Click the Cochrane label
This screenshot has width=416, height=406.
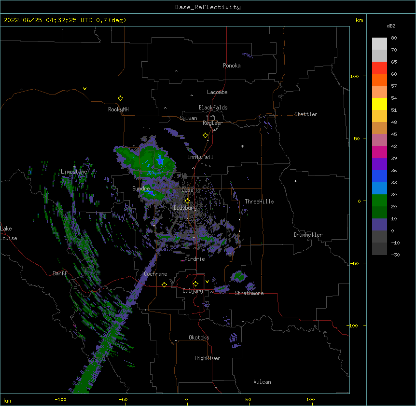click(155, 274)
